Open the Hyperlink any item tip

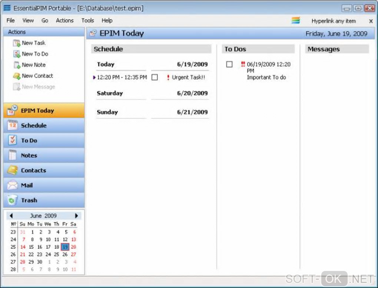click(x=334, y=21)
